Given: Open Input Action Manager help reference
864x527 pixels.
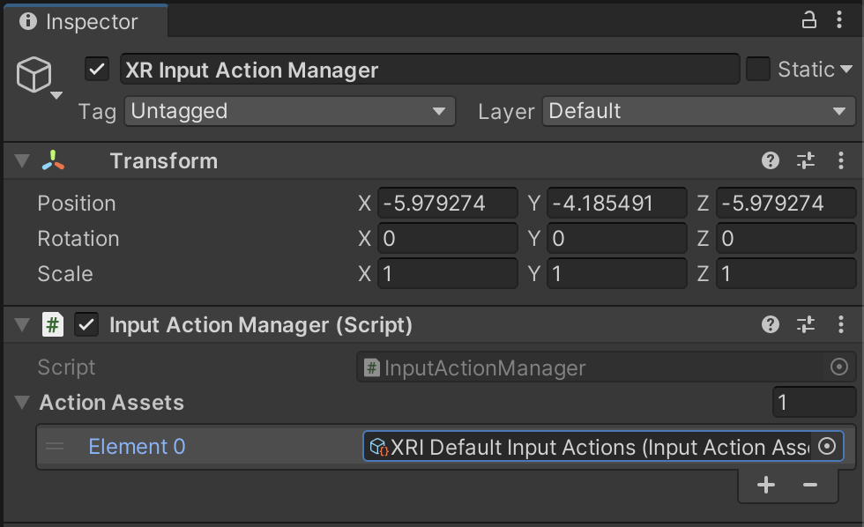Looking at the screenshot, I should pyautogui.click(x=771, y=325).
